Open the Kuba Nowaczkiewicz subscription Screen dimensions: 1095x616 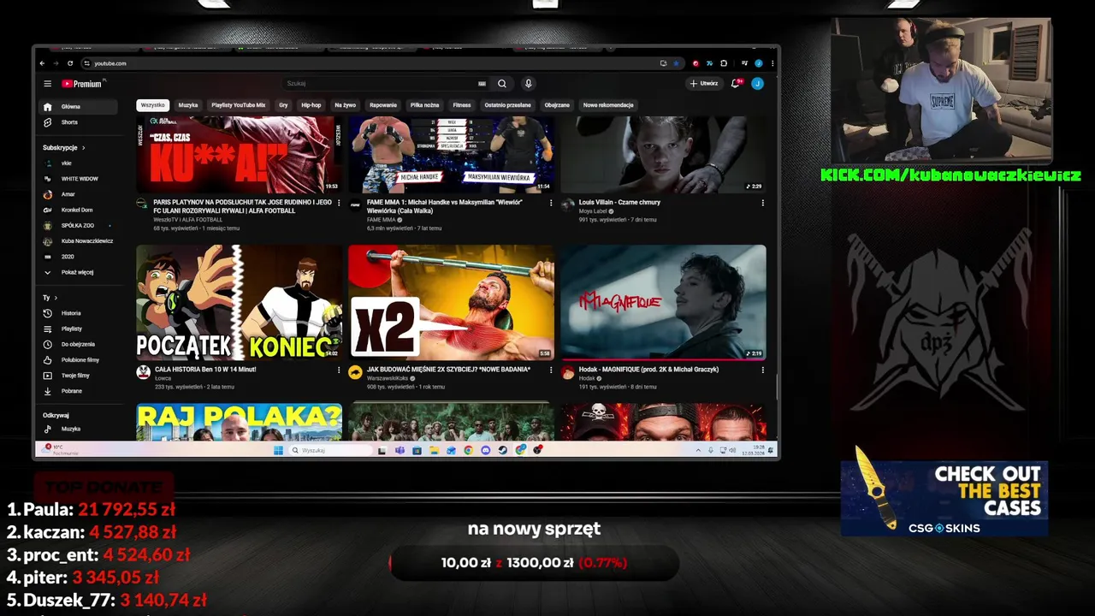(x=78, y=241)
